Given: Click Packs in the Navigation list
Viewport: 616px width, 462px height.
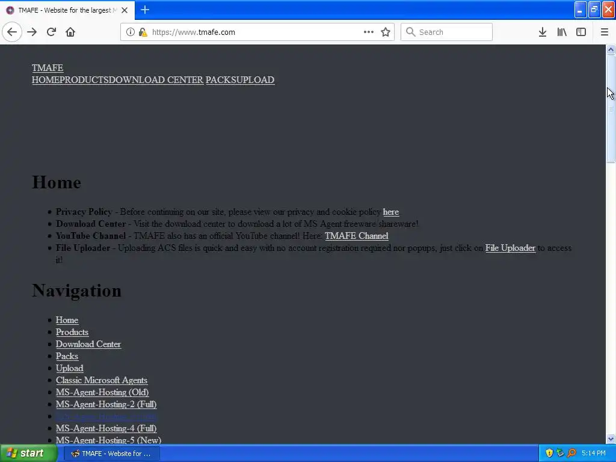Looking at the screenshot, I should (x=67, y=356).
